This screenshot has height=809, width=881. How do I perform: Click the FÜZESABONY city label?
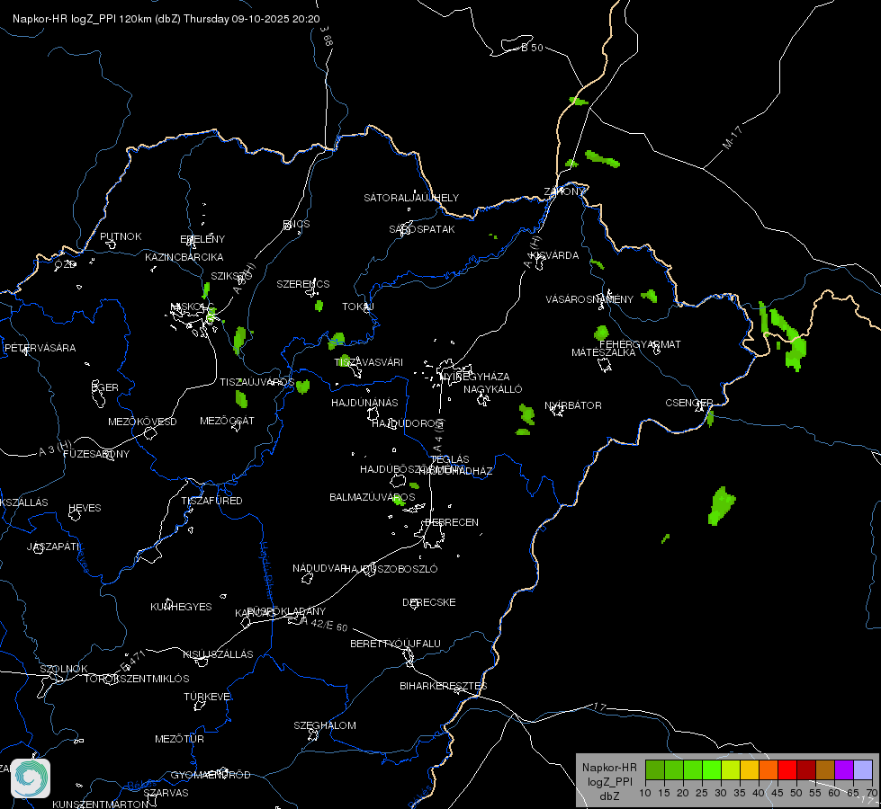[x=96, y=454]
